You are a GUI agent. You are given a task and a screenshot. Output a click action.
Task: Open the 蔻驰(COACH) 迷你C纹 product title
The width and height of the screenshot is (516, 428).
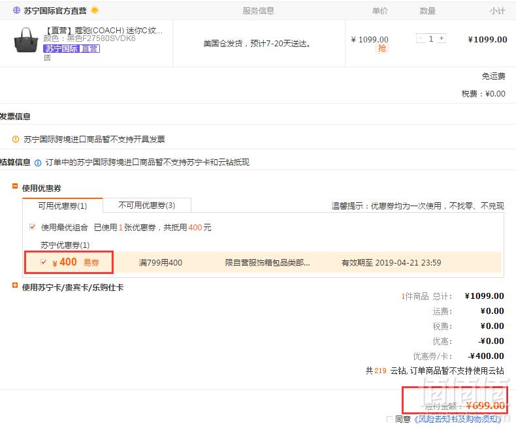coord(103,31)
